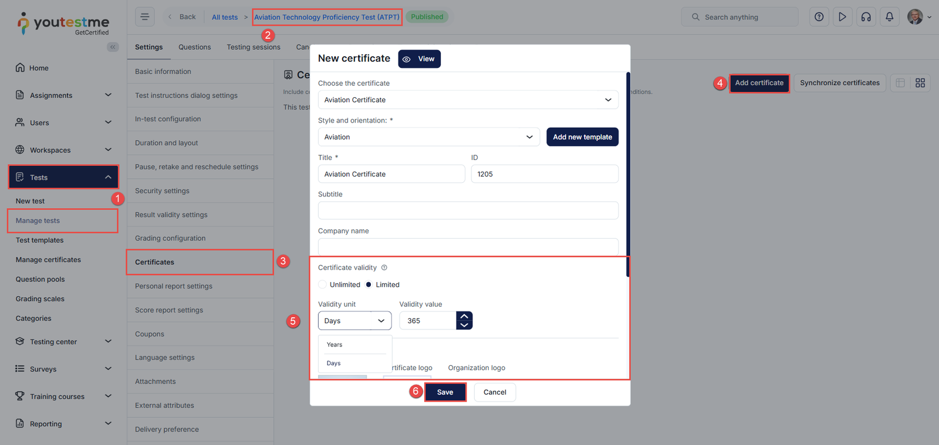Open the help question mark icon
Viewport: 939px width, 445px height.
(819, 17)
